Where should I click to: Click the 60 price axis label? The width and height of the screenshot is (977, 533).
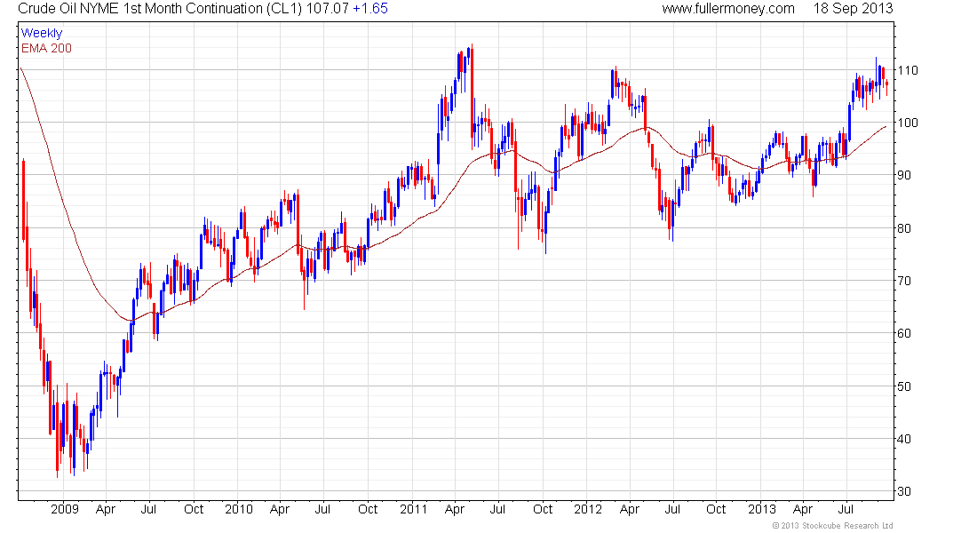click(x=904, y=333)
